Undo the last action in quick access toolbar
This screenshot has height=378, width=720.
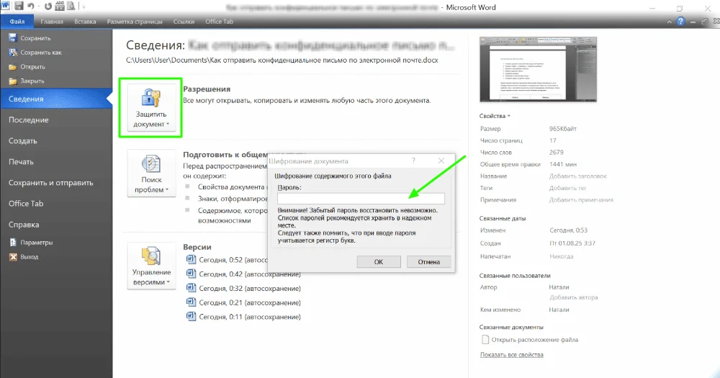pos(30,6)
